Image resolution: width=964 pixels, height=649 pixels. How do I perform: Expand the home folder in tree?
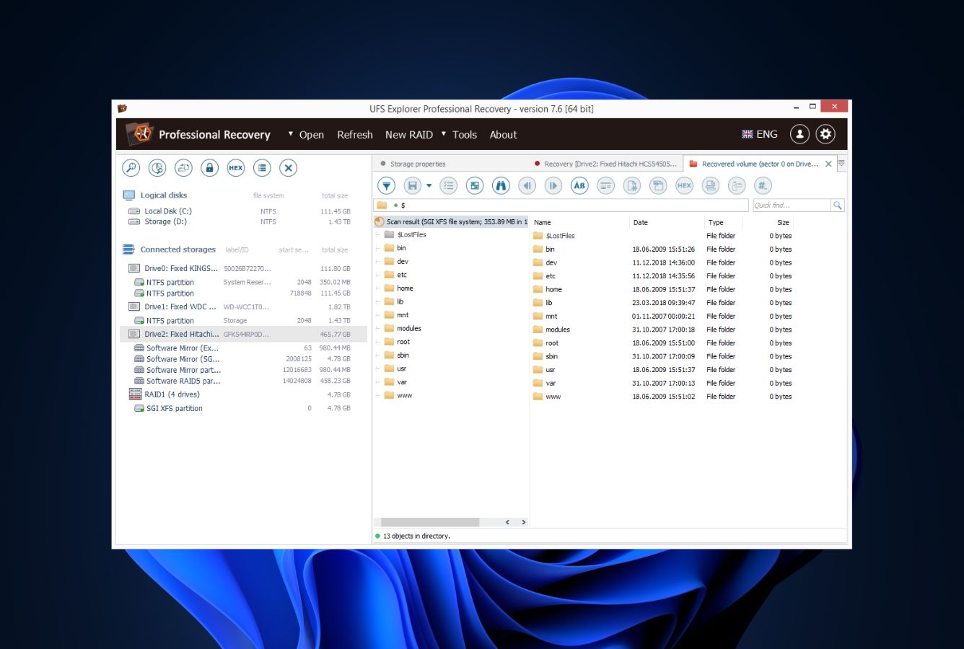click(x=377, y=288)
